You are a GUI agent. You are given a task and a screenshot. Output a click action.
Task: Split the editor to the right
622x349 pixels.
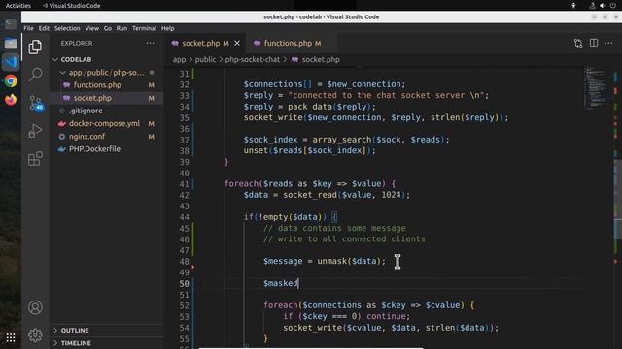click(594, 43)
